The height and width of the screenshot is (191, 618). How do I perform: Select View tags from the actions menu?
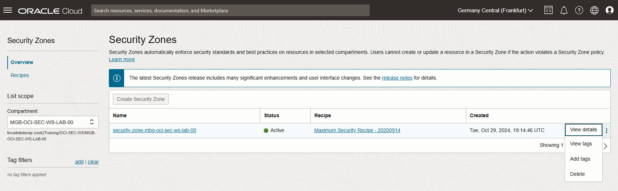[x=584, y=144]
